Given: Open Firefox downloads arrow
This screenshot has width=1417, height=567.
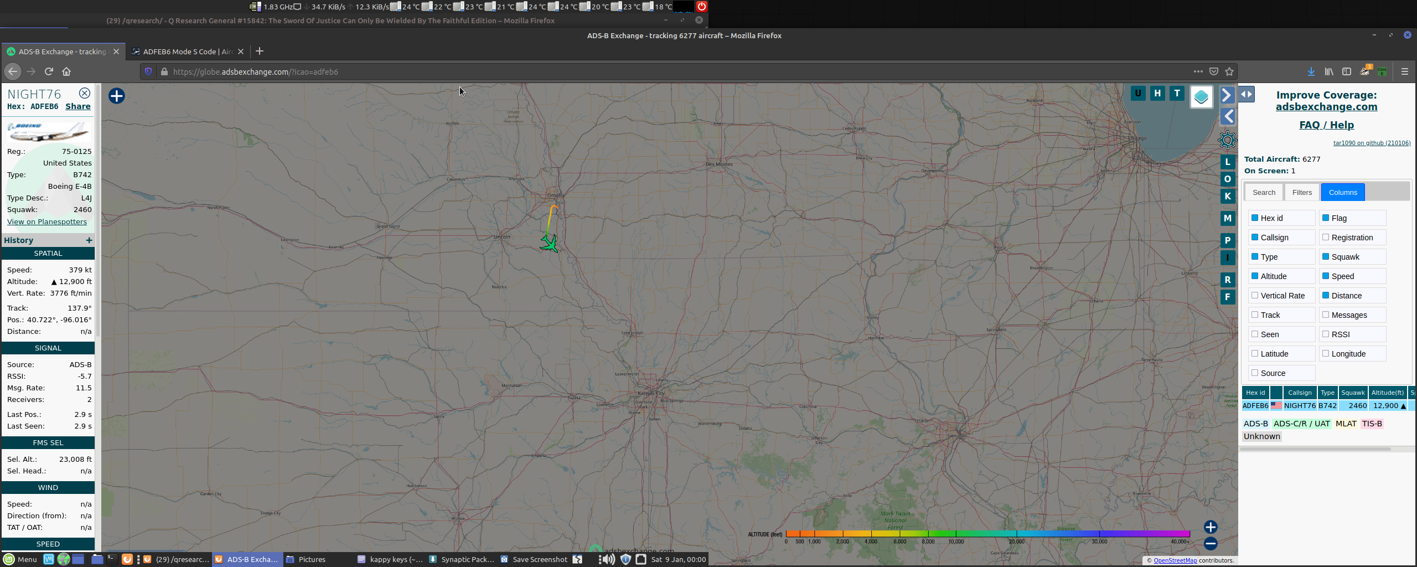Looking at the screenshot, I should 1311,71.
